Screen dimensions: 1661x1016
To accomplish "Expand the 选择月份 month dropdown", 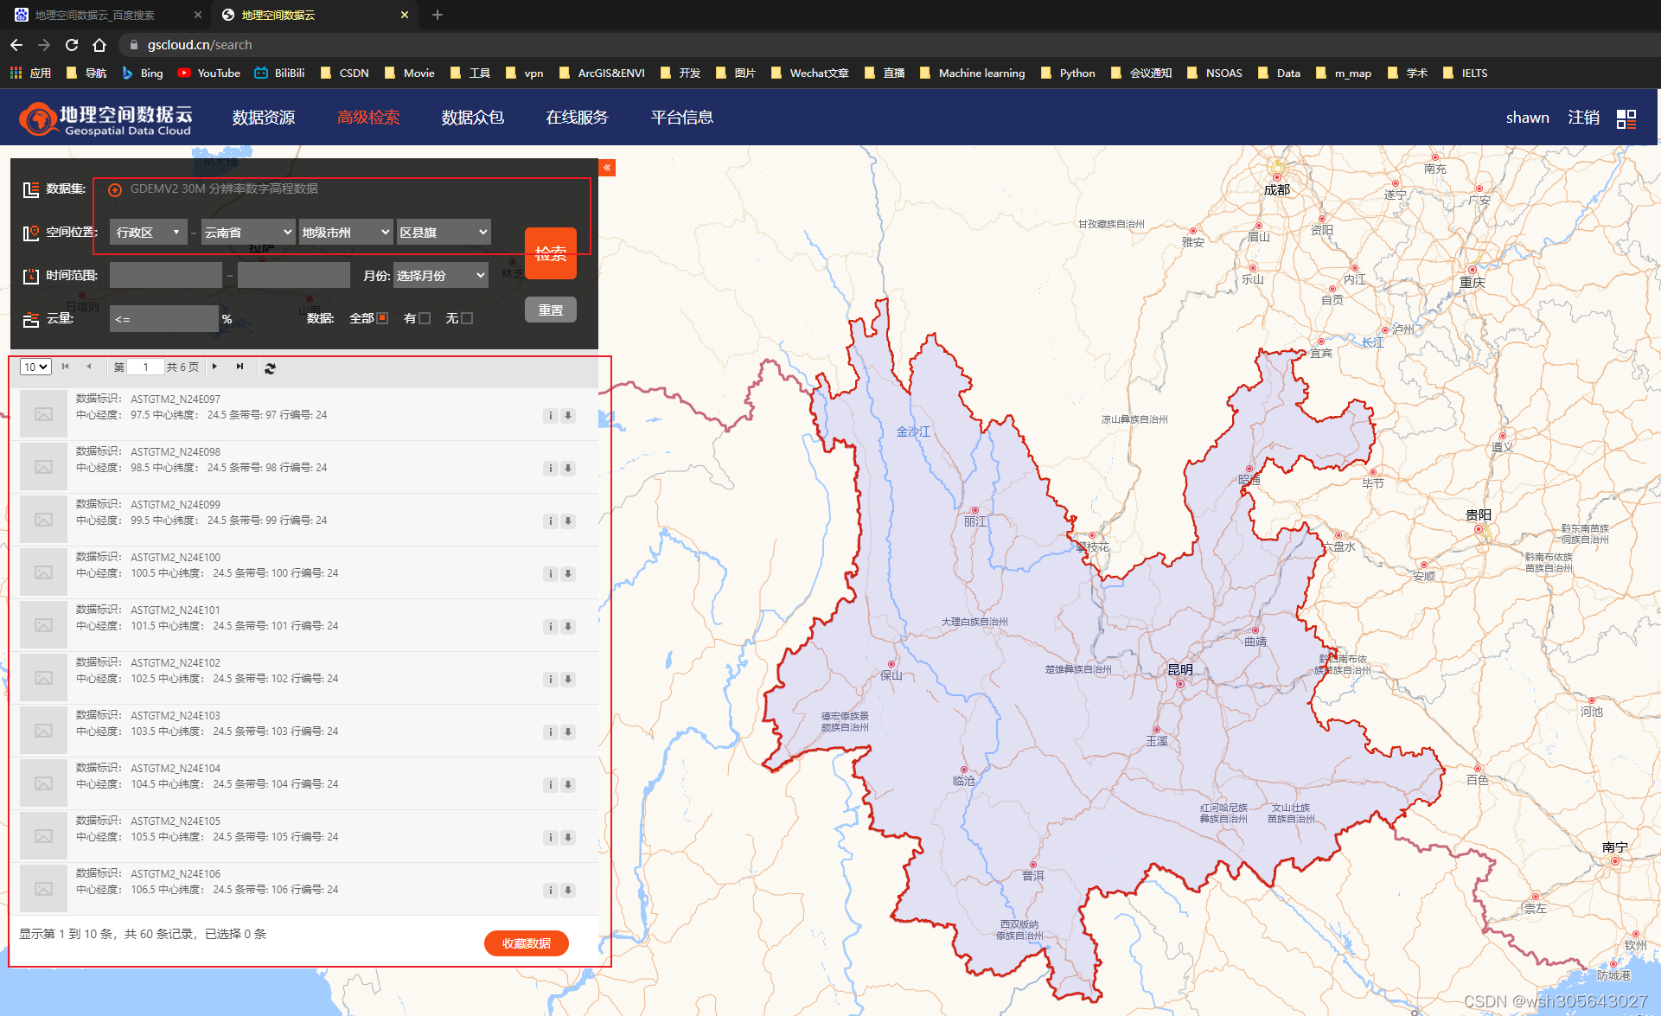I will pyautogui.click(x=441, y=275).
